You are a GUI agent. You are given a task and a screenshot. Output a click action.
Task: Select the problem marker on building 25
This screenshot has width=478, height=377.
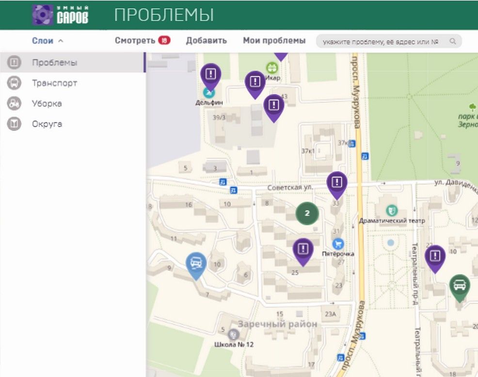click(303, 249)
